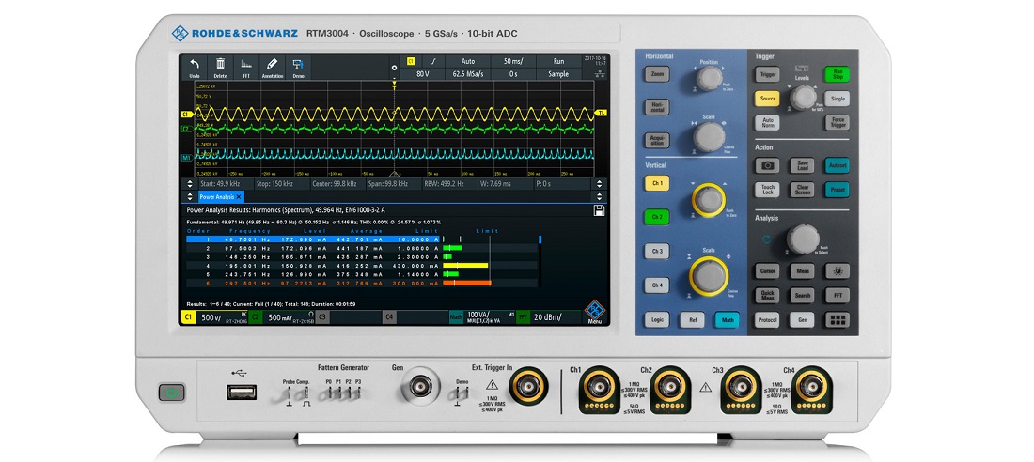Tap the TL trigger level marker
The height and width of the screenshot is (462, 1034).
601,113
